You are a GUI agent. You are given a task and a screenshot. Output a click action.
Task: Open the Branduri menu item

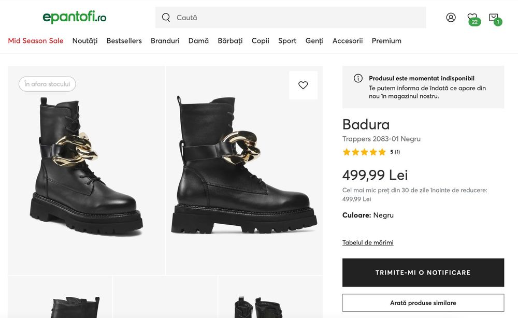tap(165, 41)
